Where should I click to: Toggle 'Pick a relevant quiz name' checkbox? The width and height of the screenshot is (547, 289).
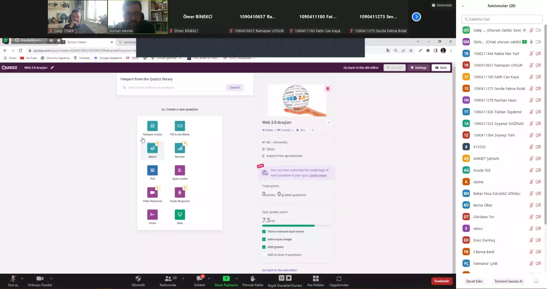click(x=264, y=232)
